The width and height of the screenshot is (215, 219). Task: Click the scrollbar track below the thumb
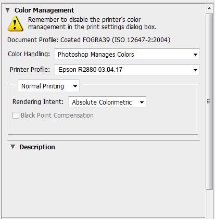(209, 204)
